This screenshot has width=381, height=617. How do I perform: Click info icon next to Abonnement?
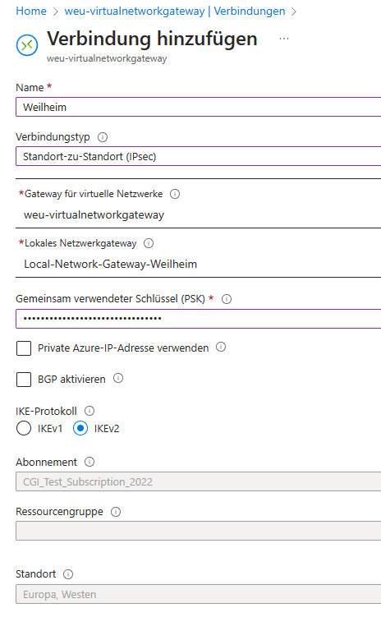90,462
